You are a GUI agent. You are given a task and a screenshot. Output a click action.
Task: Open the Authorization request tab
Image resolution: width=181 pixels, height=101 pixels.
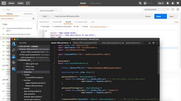coord(44,22)
